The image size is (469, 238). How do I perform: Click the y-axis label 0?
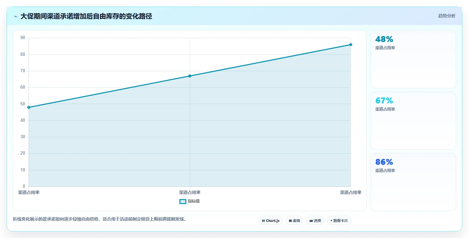(x=24, y=186)
